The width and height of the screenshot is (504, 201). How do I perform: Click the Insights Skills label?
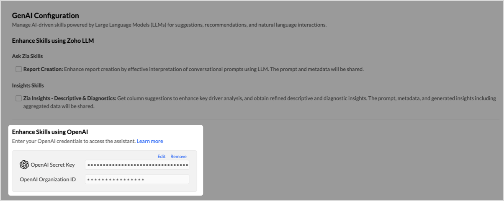28,85
